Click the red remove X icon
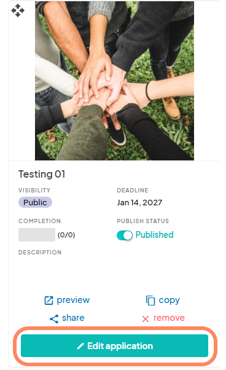The height and width of the screenshot is (370, 226). (146, 319)
